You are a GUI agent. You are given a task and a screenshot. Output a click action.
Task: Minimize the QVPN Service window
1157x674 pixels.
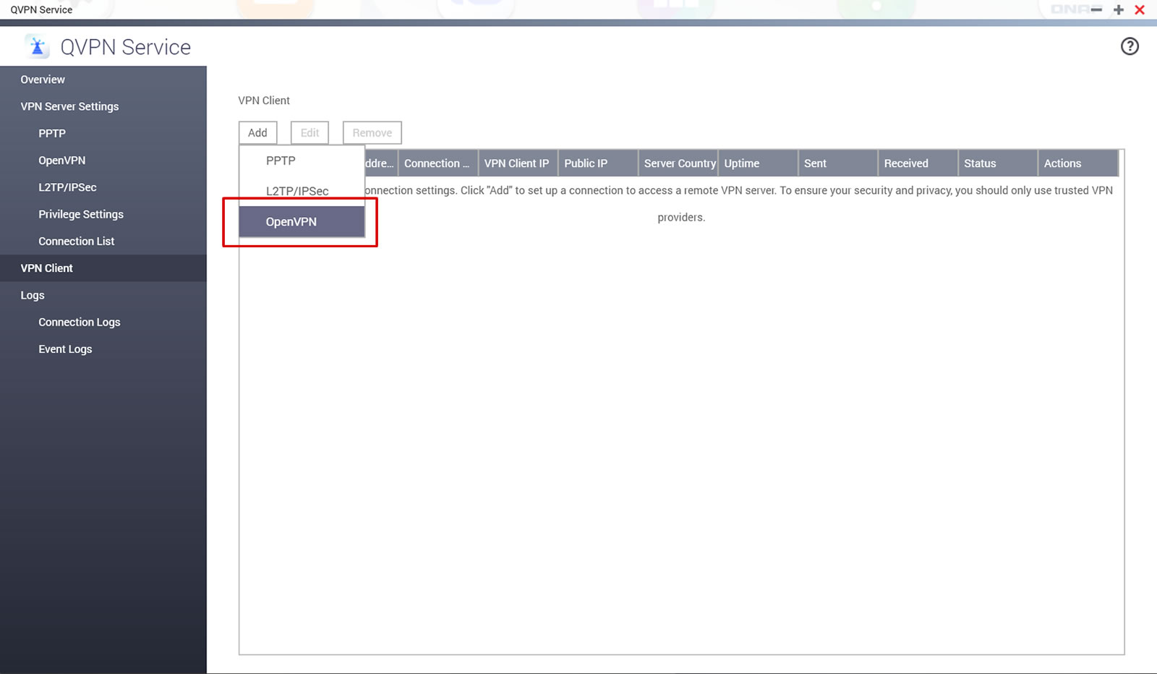[x=1097, y=9]
